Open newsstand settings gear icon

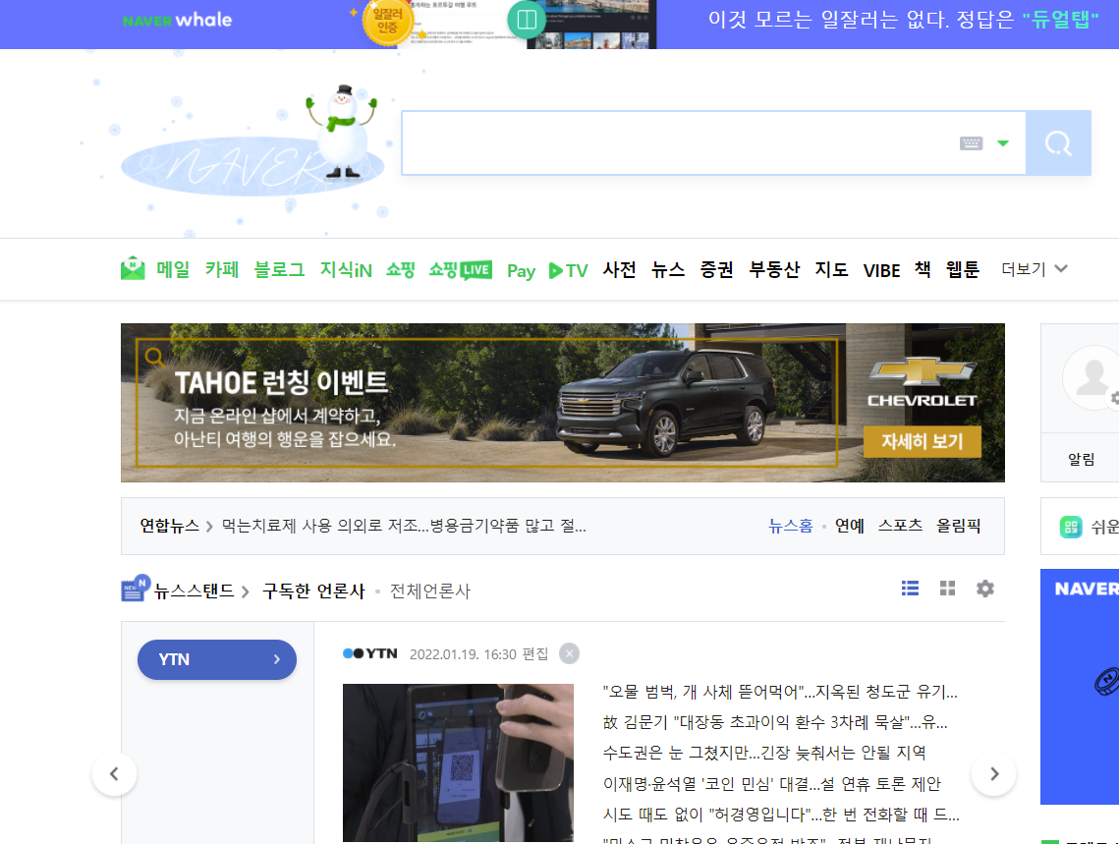click(x=984, y=589)
